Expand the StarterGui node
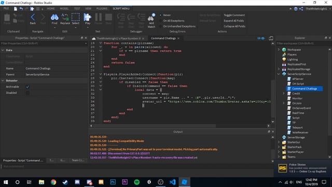332x187 pixels. coord(279,142)
